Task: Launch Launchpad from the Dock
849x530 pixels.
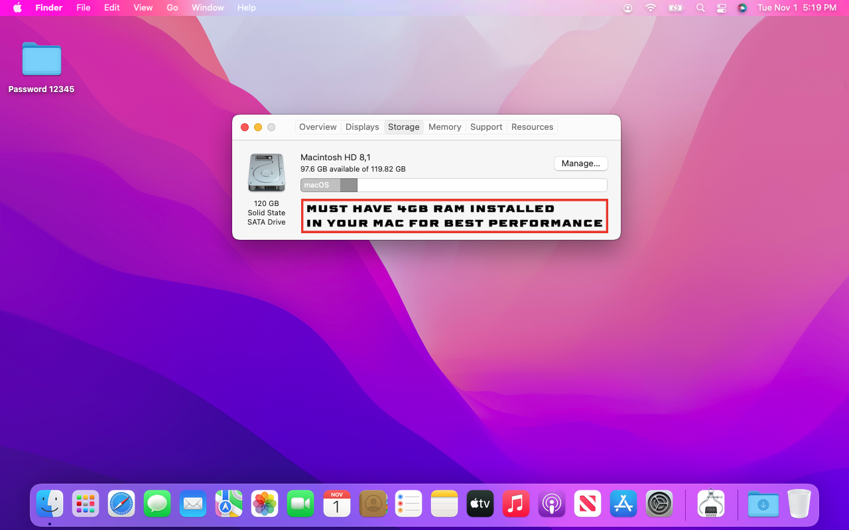Action: (x=86, y=503)
